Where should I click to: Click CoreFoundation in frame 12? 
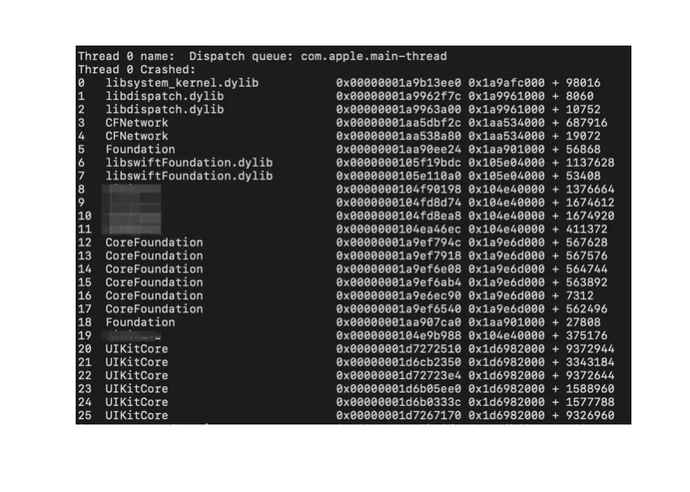click(x=154, y=242)
